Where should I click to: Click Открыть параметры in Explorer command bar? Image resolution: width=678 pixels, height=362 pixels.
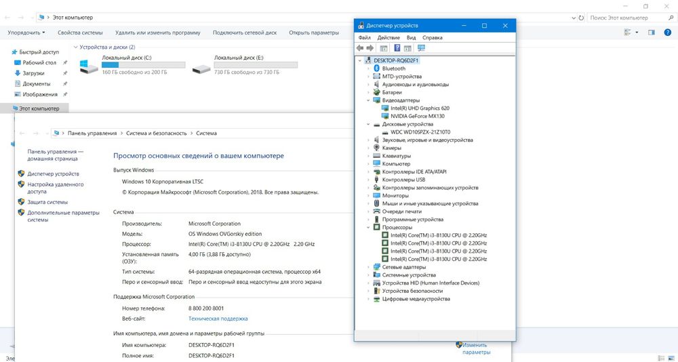[x=314, y=33]
